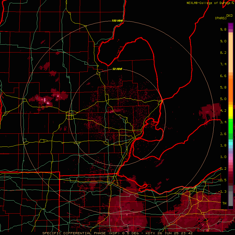Click the 5.0 value on color scale
235x235 pixels.
(x=223, y=99)
